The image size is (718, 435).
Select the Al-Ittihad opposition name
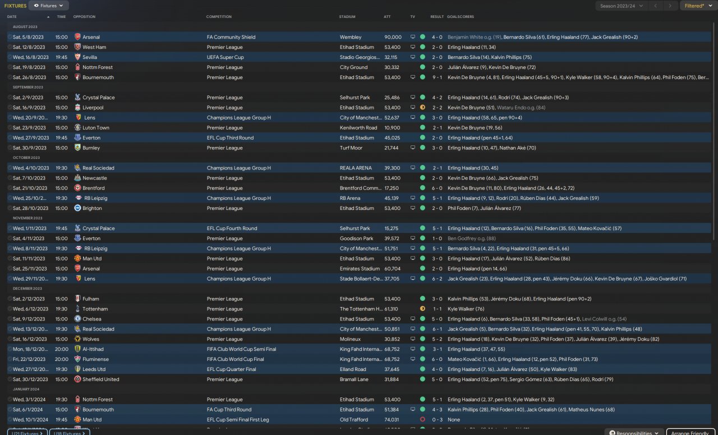[x=93, y=349]
